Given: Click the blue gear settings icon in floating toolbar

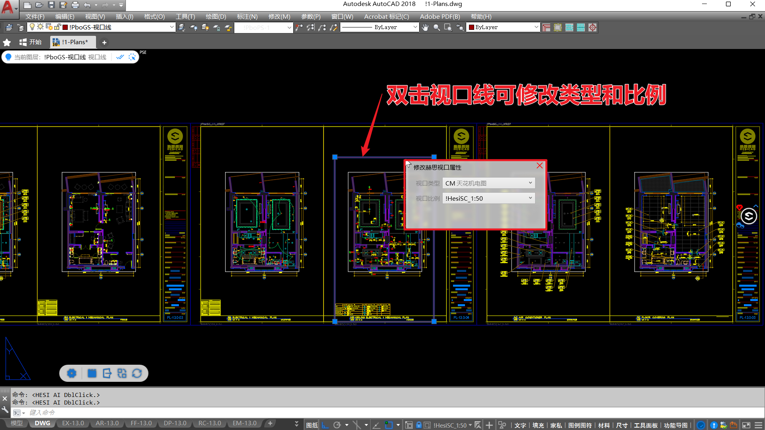Looking at the screenshot, I should point(72,373).
